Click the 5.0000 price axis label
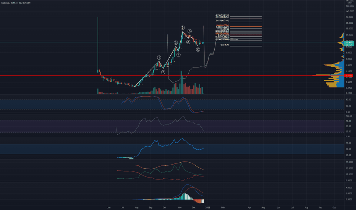356x210 pixels. pyautogui.click(x=350, y=53)
